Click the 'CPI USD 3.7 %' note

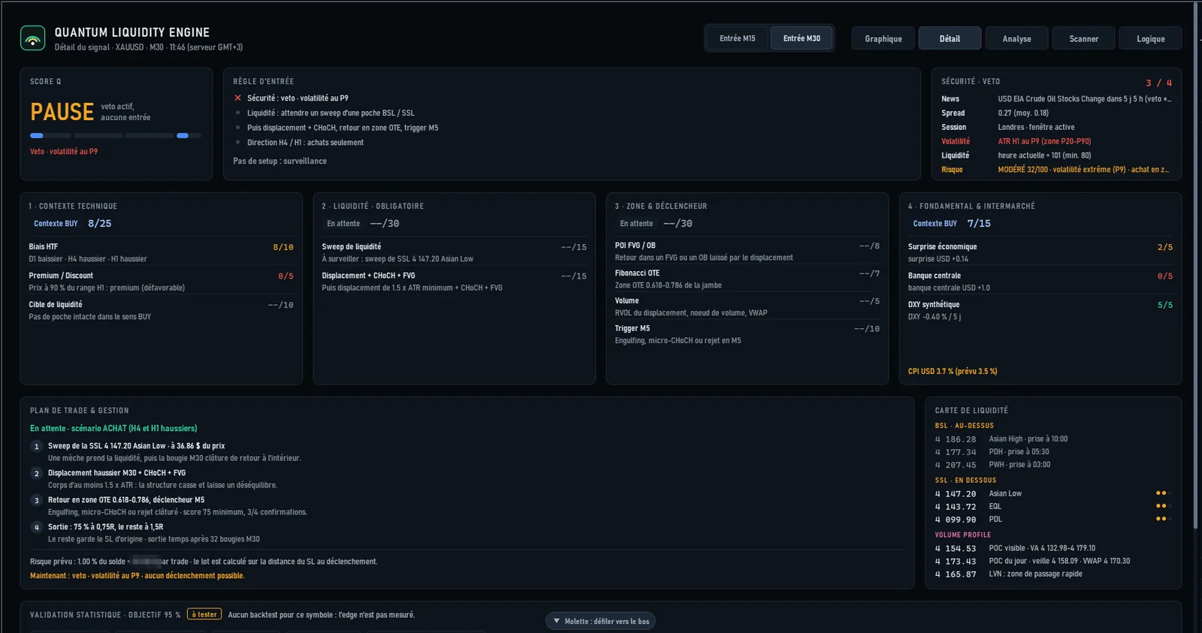coord(953,372)
